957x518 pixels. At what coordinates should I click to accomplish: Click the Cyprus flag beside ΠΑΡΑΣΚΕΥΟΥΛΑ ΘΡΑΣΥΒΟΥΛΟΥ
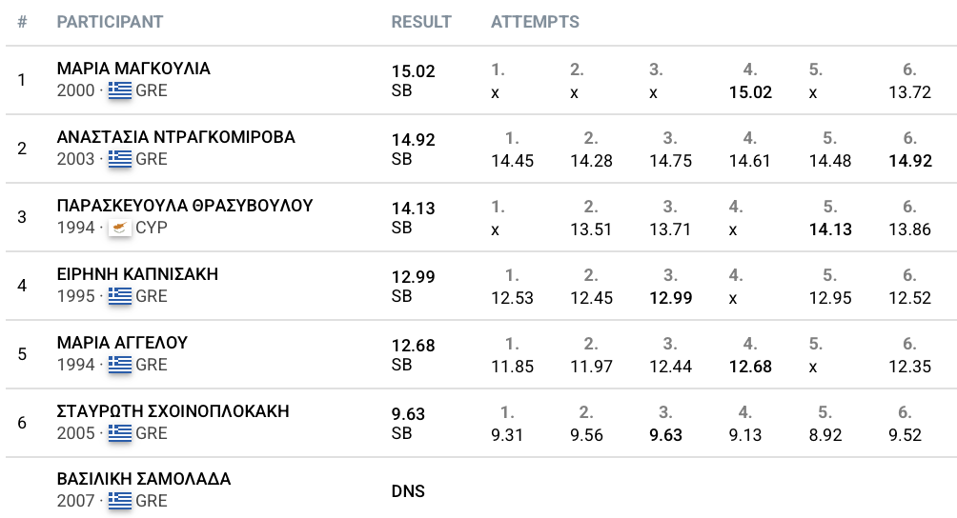[120, 228]
